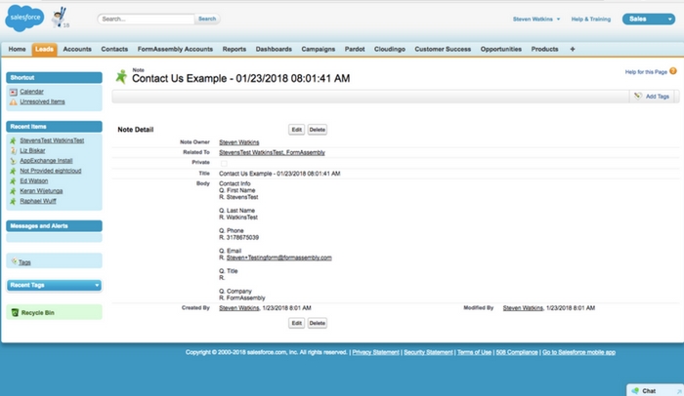
Task: Open Steven Watkins link in Created By
Action: coord(239,308)
